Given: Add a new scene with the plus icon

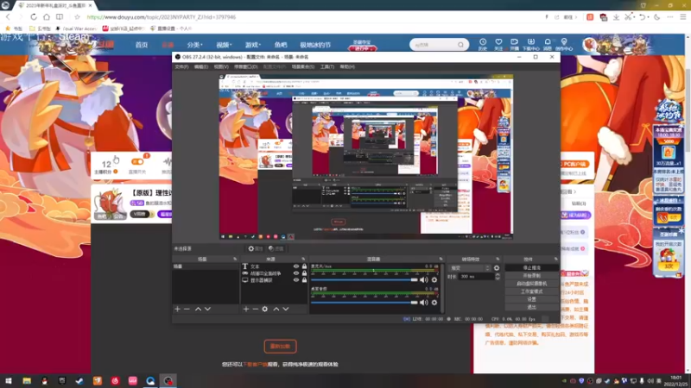Looking at the screenshot, I should [x=177, y=310].
